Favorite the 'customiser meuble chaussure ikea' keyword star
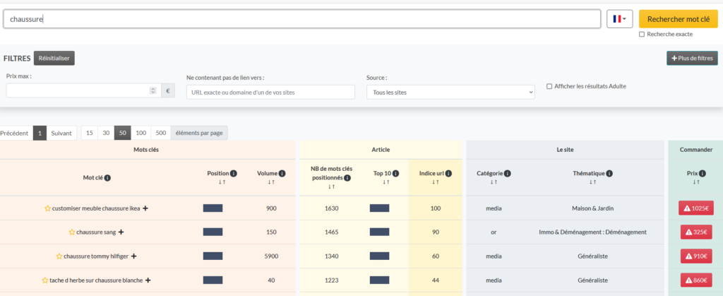Screen dimensions: 723x296 tap(47, 208)
